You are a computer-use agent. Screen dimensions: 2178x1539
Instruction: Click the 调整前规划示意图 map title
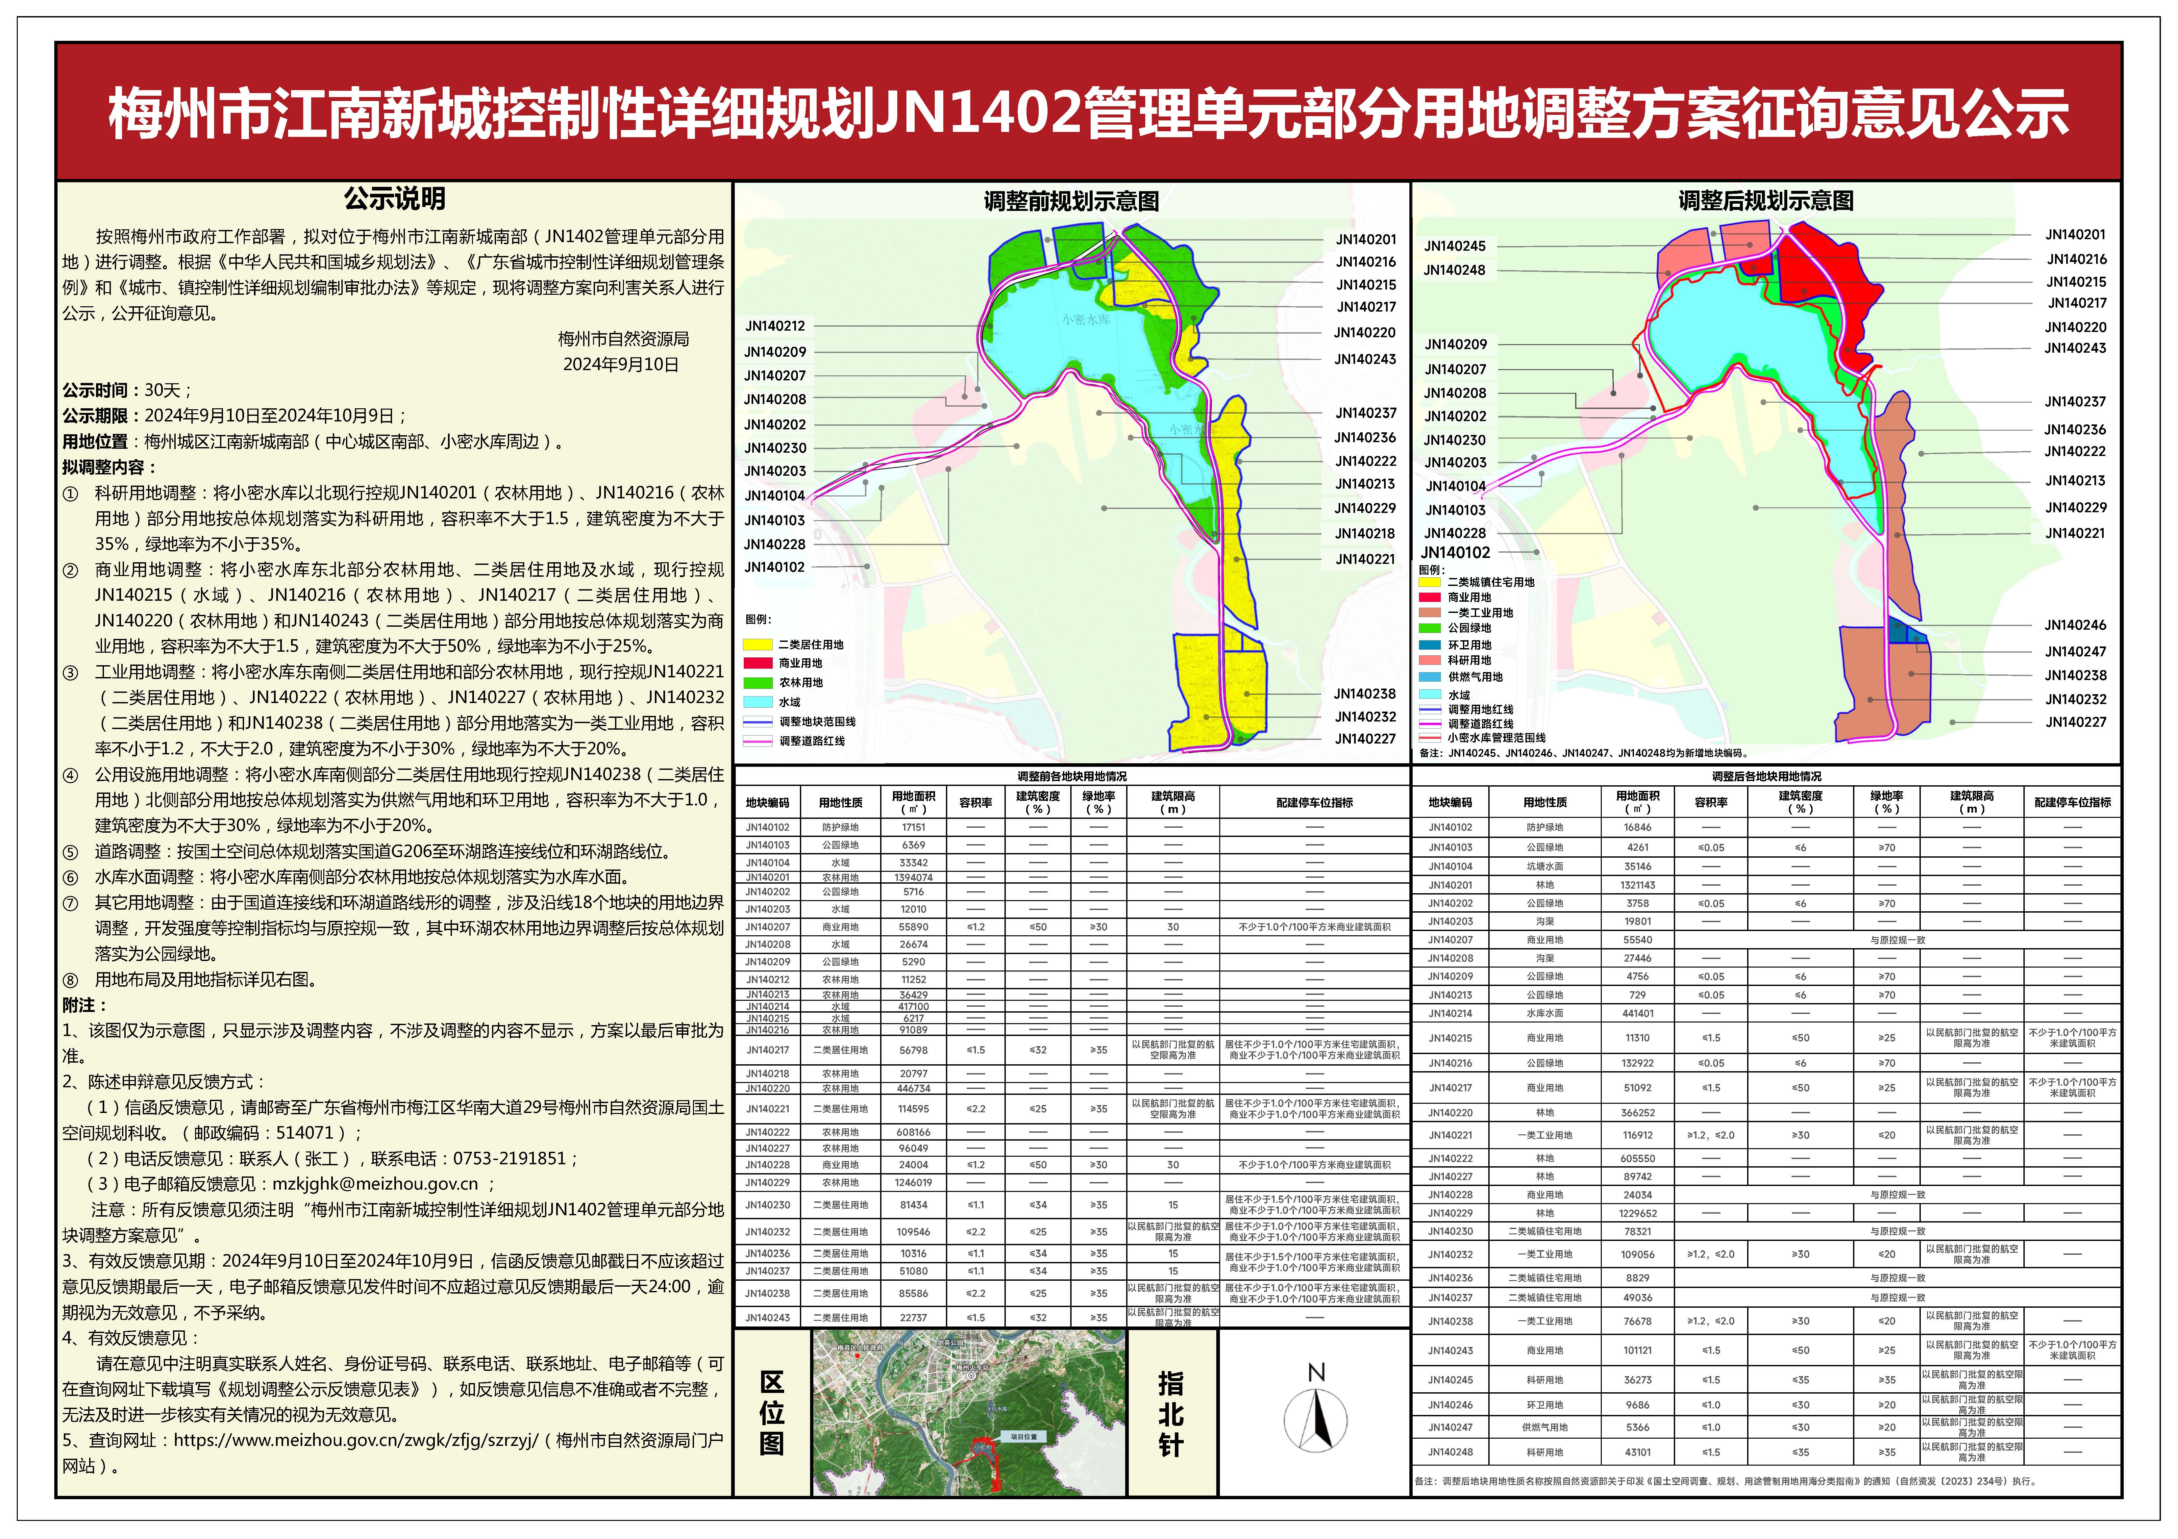tap(1071, 201)
